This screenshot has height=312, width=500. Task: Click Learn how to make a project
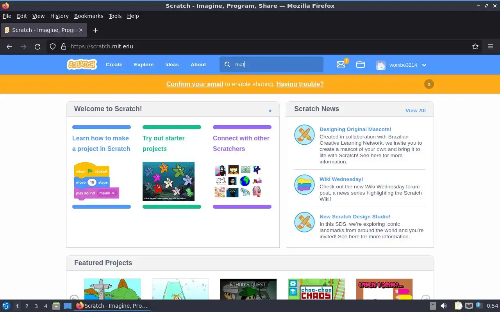click(101, 143)
